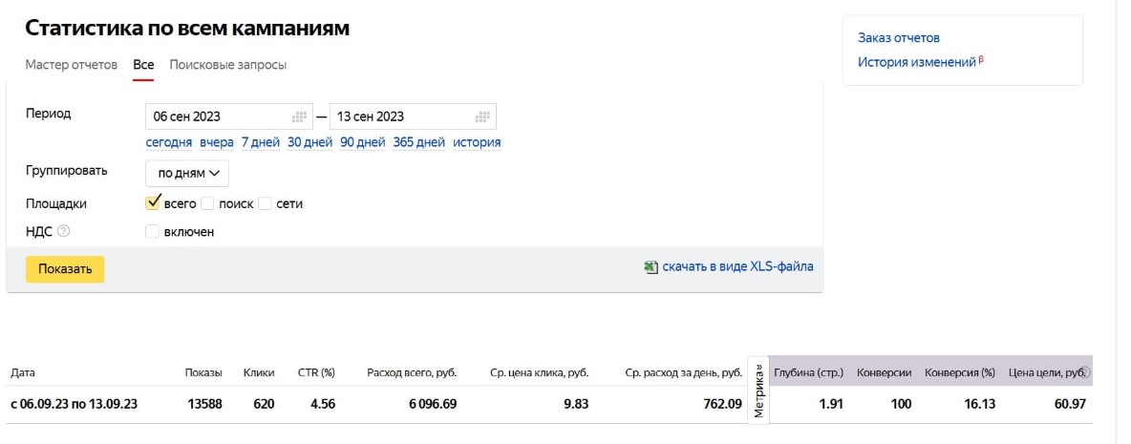Enable the поиск placements checkbox
Image resolution: width=1131 pixels, height=444 pixels.
coord(207,204)
